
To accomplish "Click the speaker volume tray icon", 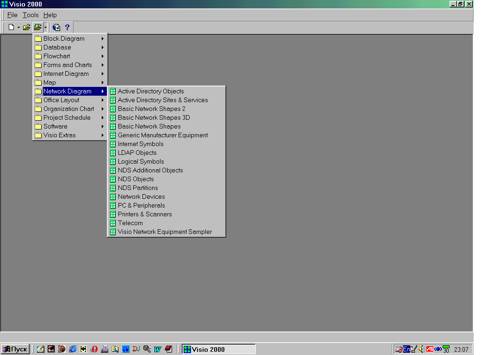I will click(x=421, y=349).
